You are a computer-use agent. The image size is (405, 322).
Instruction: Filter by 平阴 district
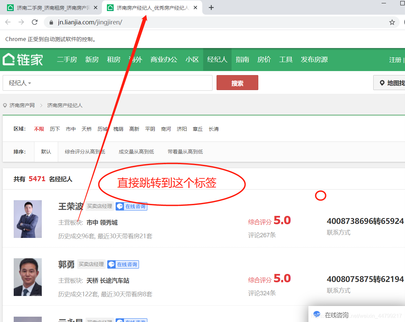[150, 129]
